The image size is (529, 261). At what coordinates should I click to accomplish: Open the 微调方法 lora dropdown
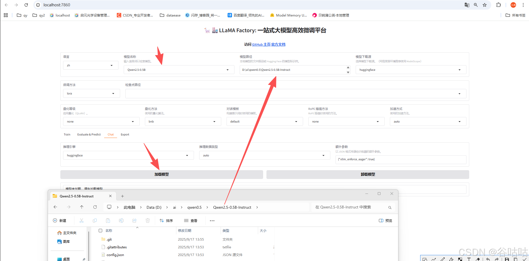[x=91, y=93]
